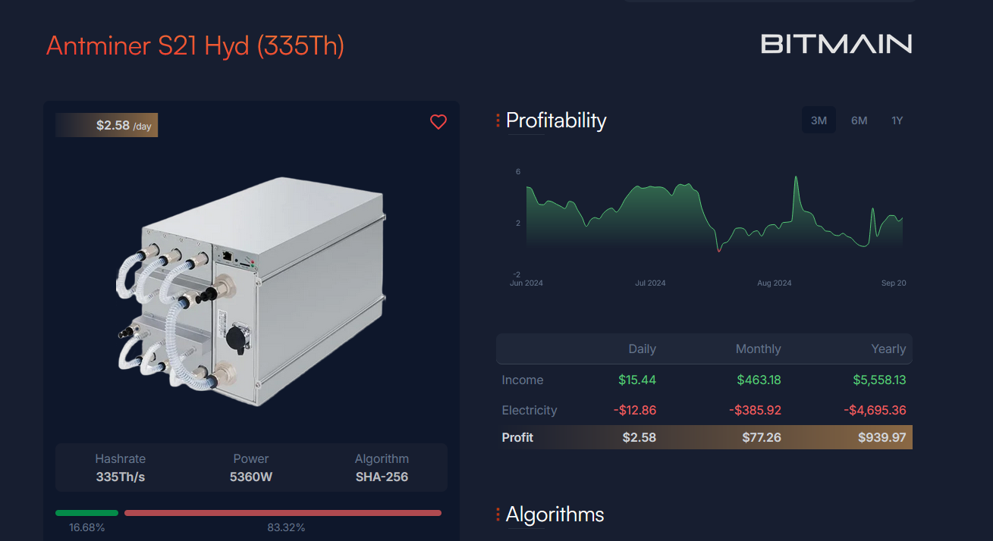Click the Profit row label
993x541 pixels.
click(x=517, y=438)
